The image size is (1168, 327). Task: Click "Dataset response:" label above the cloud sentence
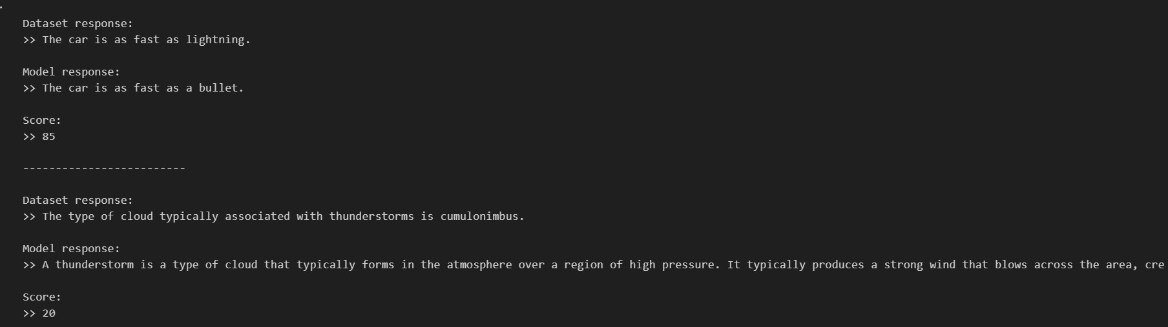pyautogui.click(x=78, y=201)
